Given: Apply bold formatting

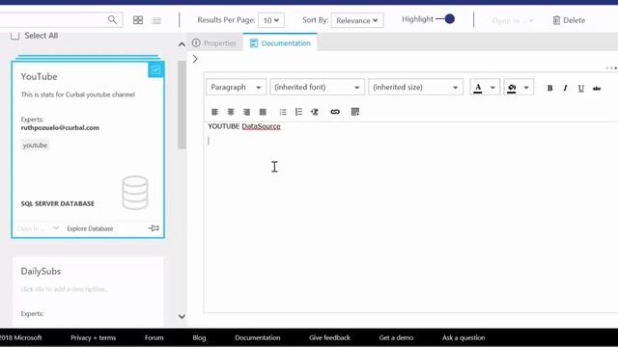Looking at the screenshot, I should pyautogui.click(x=549, y=88).
